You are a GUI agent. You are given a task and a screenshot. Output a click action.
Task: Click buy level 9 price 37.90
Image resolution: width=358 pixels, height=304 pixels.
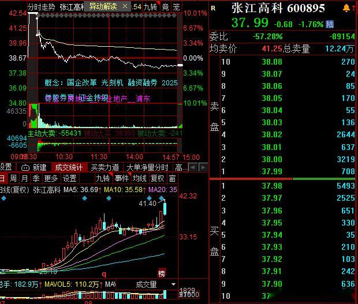[272, 284]
